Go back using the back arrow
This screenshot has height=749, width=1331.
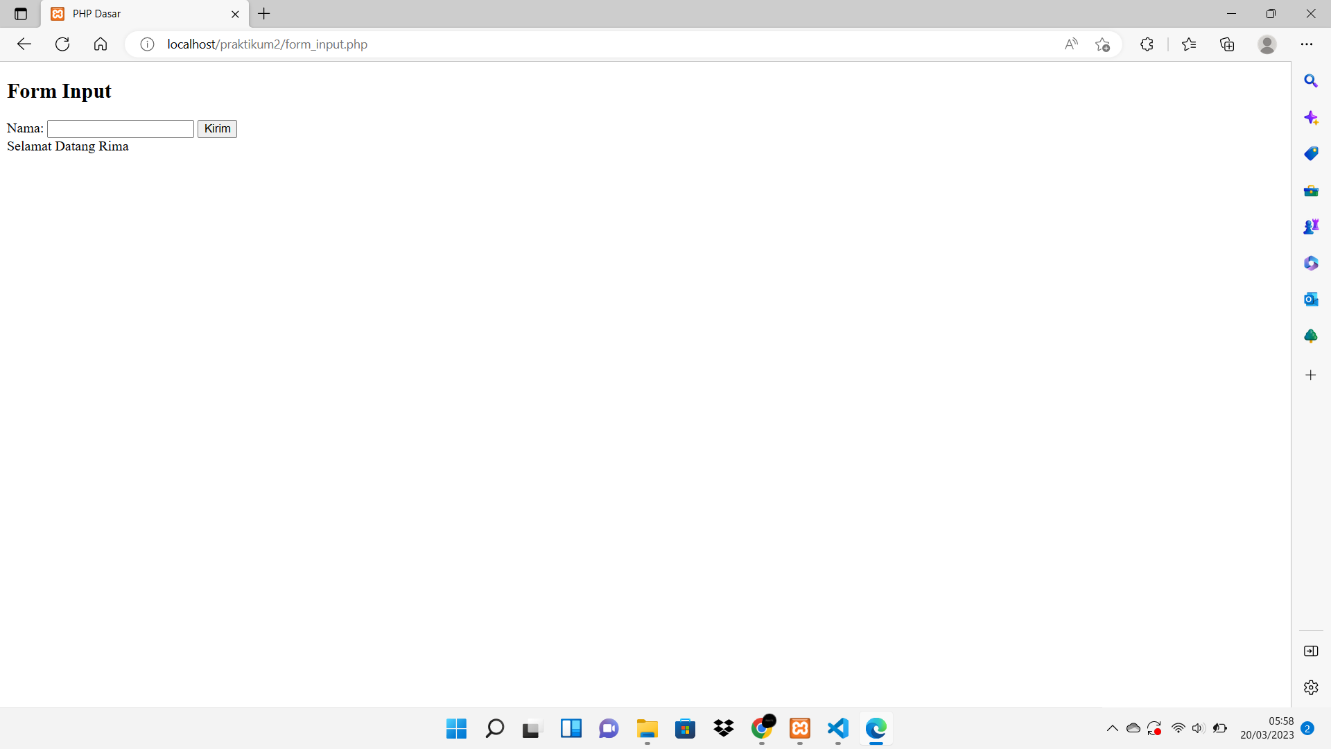tap(24, 44)
